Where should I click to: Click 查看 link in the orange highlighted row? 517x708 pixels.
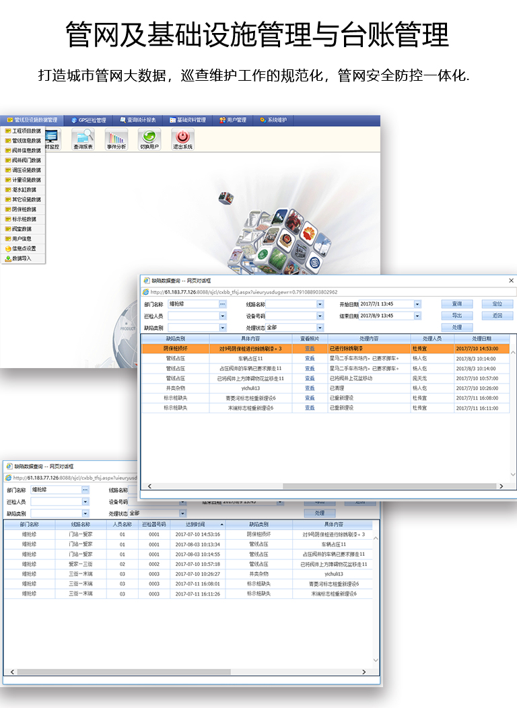pyautogui.click(x=310, y=349)
